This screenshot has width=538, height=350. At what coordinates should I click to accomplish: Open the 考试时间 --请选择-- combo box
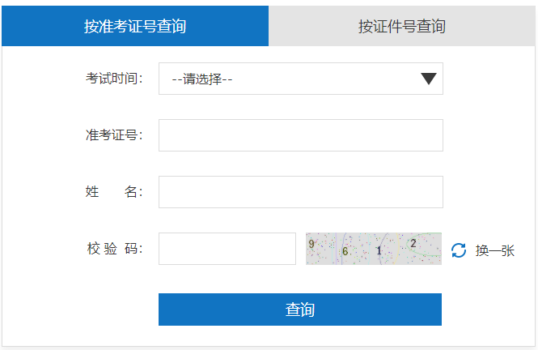point(301,79)
